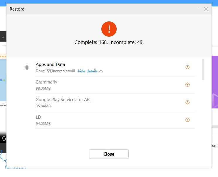The height and width of the screenshot is (177, 218).
Task: Close the Restore dialog with X
Action: tap(206, 9)
